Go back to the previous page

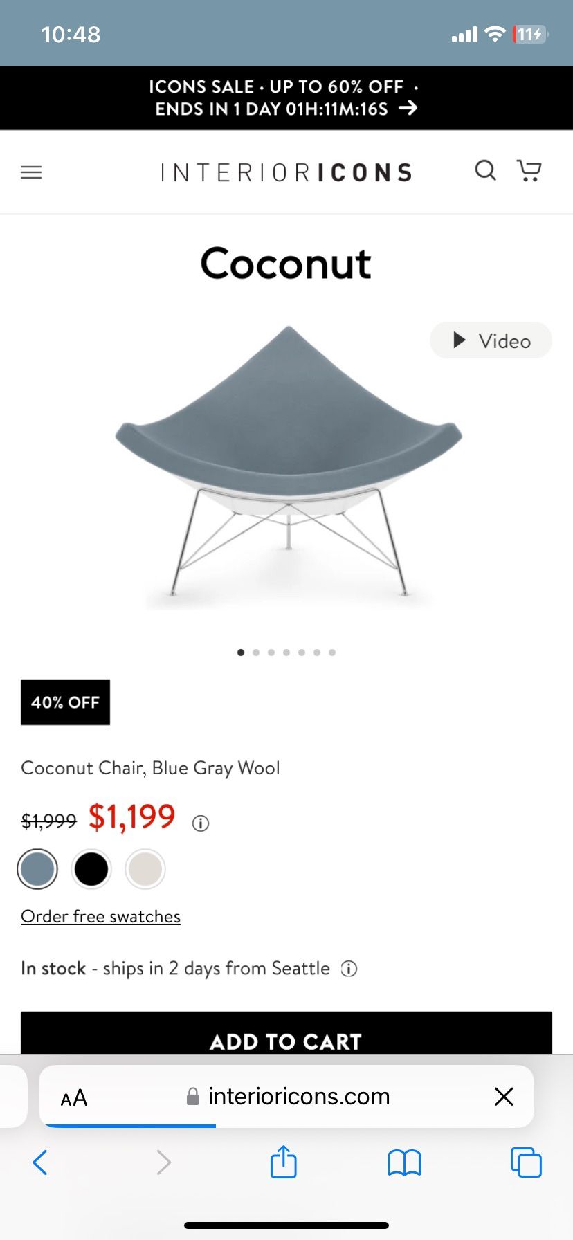(x=40, y=1162)
